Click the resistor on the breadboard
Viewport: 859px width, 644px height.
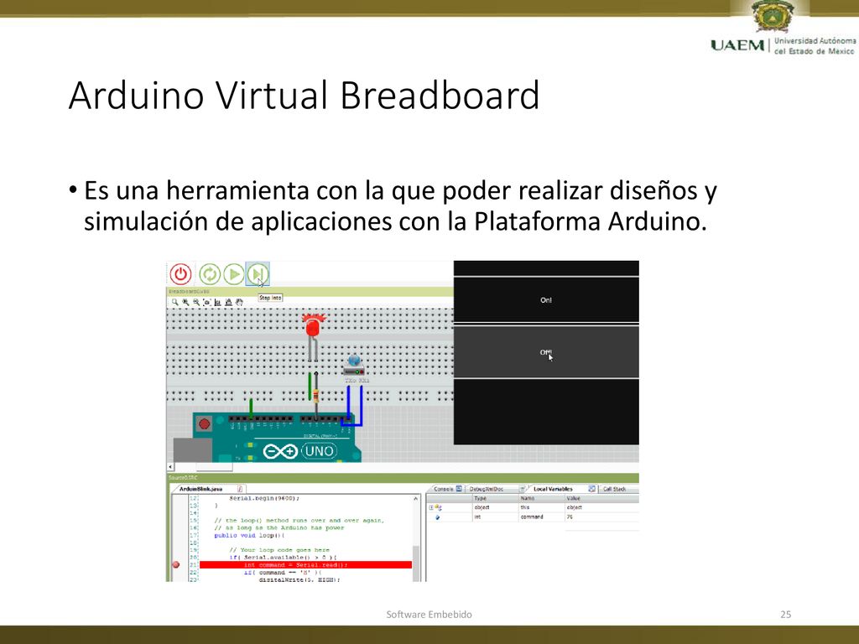pos(316,397)
